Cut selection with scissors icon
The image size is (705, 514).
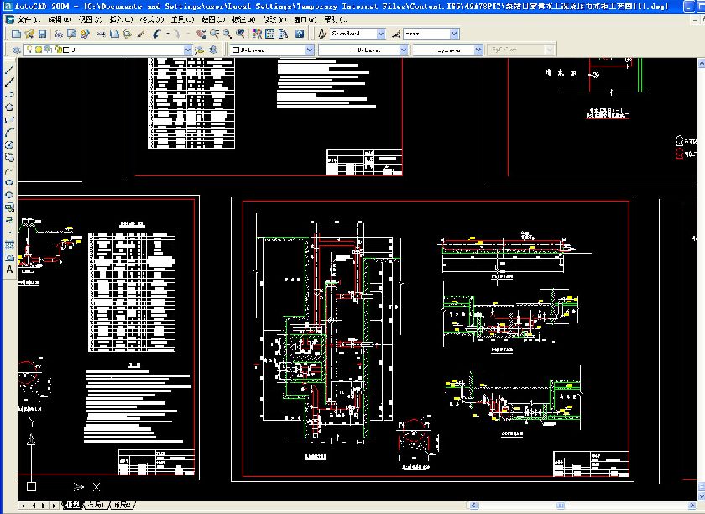pyautogui.click(x=102, y=34)
